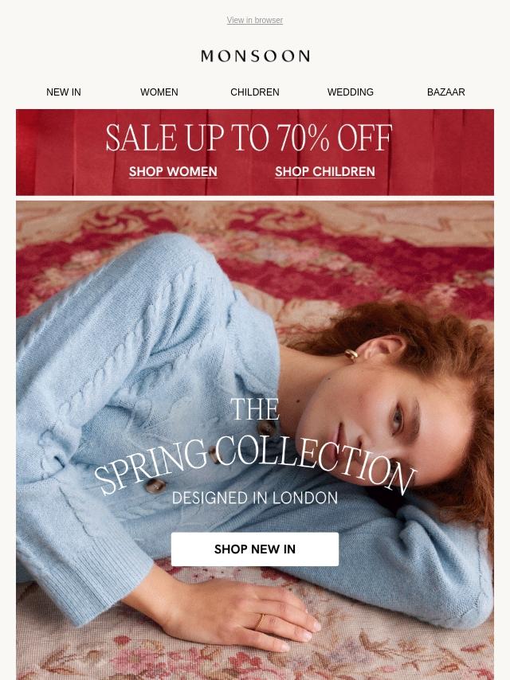The width and height of the screenshot is (510, 680).
Task: Choose WEDDING from the navigation bar
Action: click(351, 92)
